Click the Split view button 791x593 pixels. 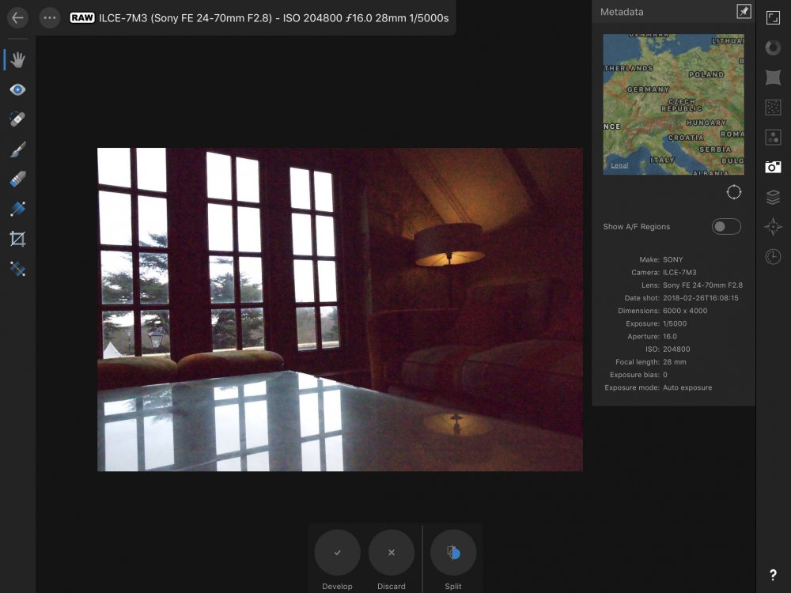pos(453,553)
